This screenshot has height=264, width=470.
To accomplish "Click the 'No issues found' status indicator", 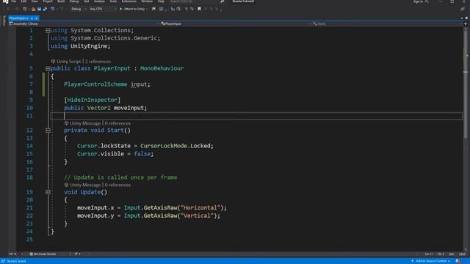I will [43, 254].
